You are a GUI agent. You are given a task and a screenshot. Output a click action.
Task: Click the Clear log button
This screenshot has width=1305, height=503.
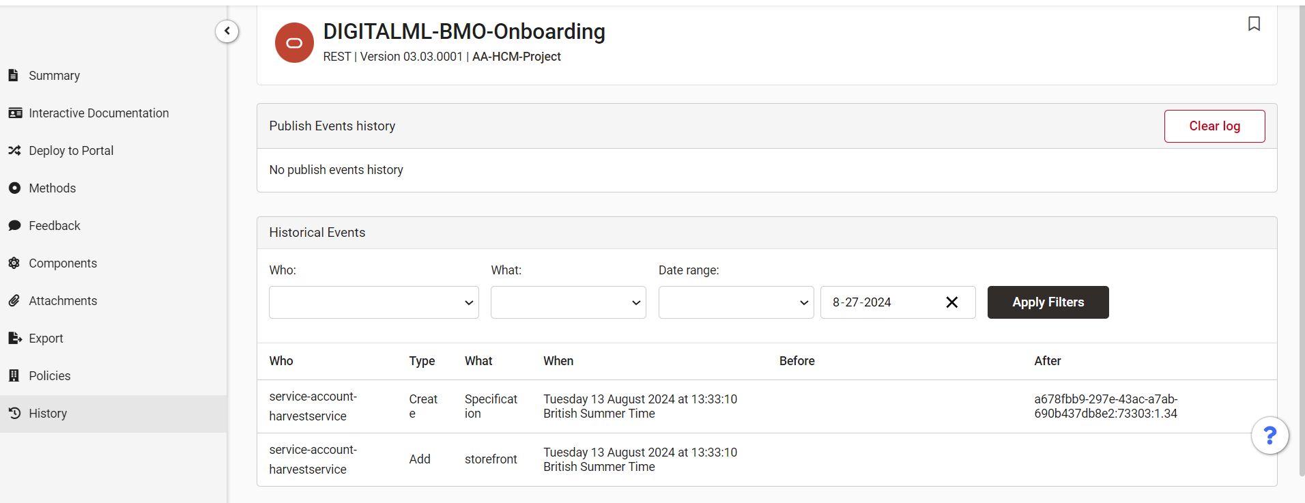pyautogui.click(x=1214, y=126)
